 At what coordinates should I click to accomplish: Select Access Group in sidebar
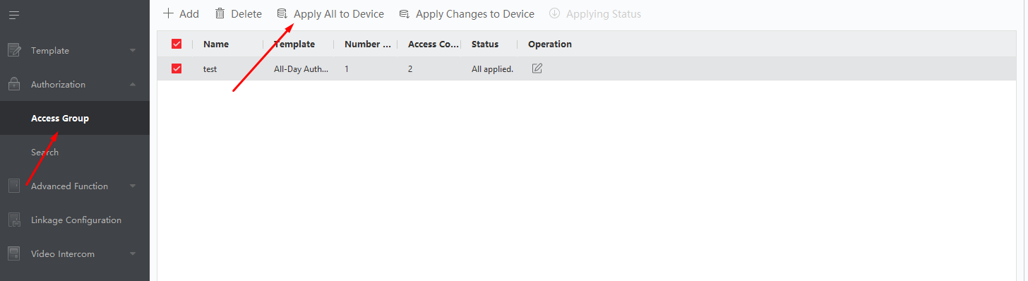click(60, 119)
